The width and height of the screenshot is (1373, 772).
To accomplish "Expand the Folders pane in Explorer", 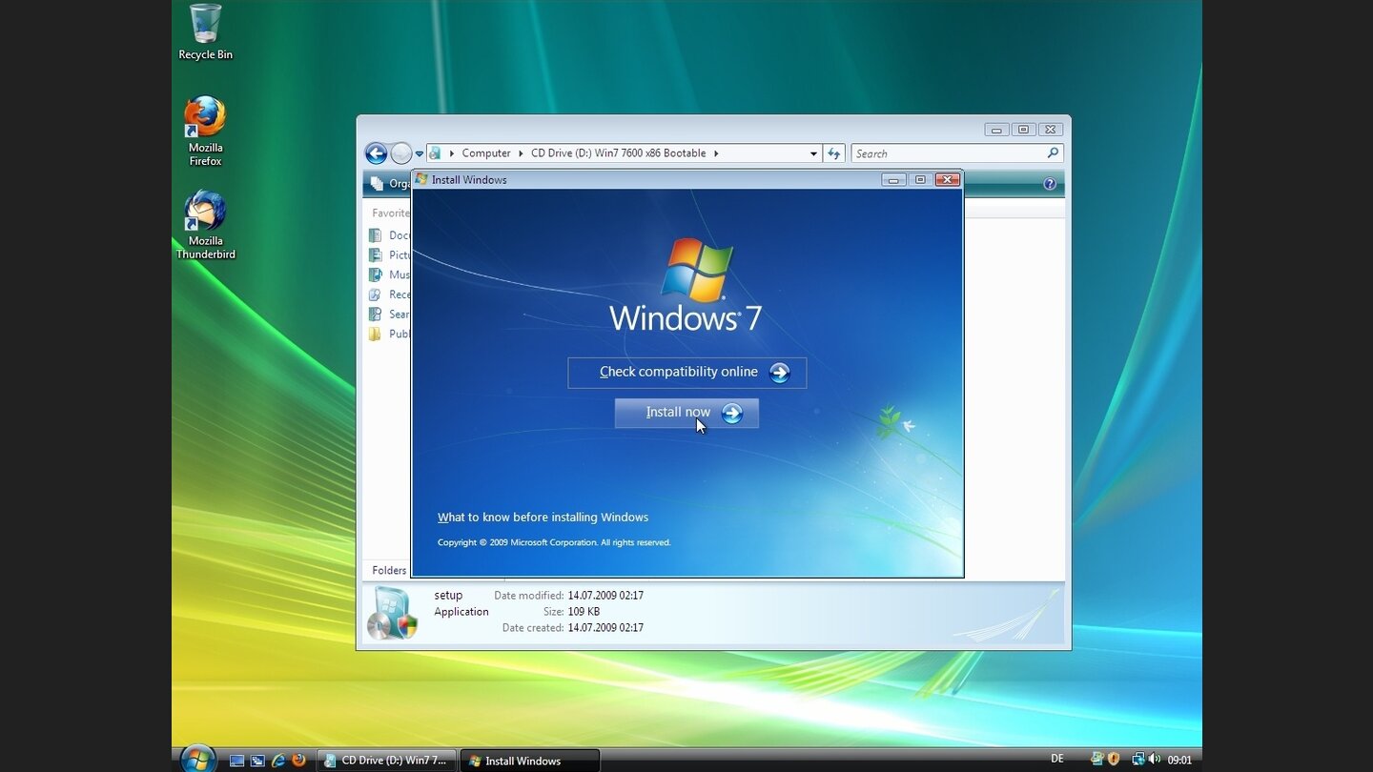I will click(387, 570).
